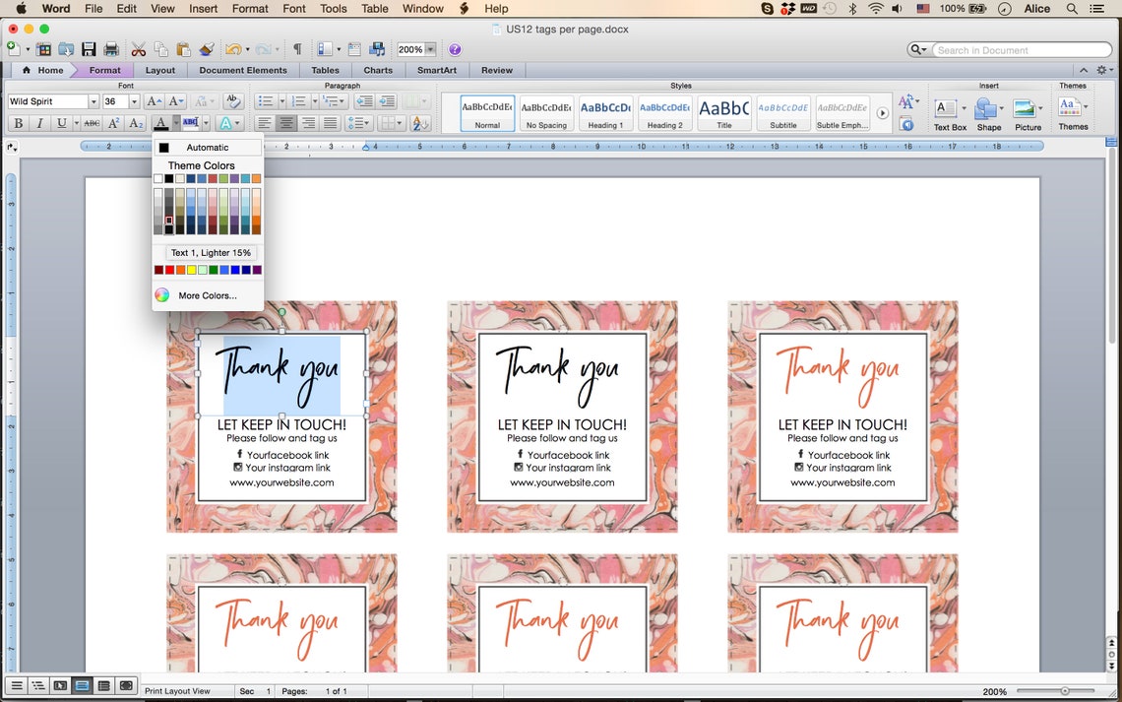Switch to the Document Elements ribbon tab
1122x702 pixels.
click(x=243, y=70)
